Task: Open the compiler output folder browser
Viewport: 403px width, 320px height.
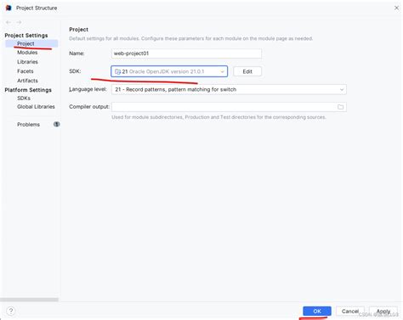Action: point(340,107)
